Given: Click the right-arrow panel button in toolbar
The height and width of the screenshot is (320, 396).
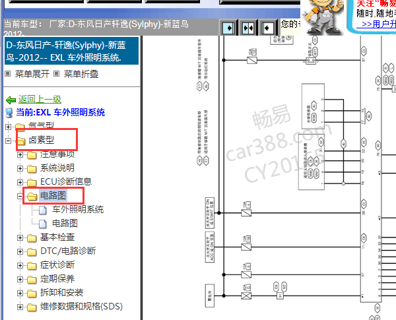Looking at the screenshot, I should [x=229, y=28].
